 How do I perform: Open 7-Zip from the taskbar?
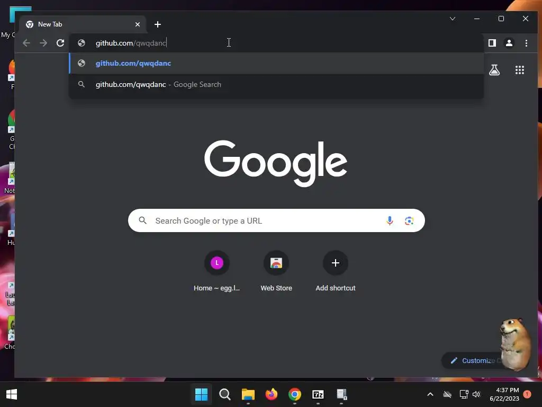(x=318, y=394)
